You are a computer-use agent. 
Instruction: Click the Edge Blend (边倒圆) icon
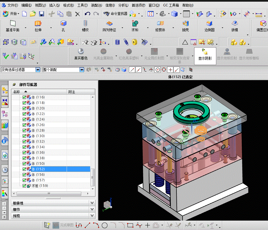pos(209,24)
